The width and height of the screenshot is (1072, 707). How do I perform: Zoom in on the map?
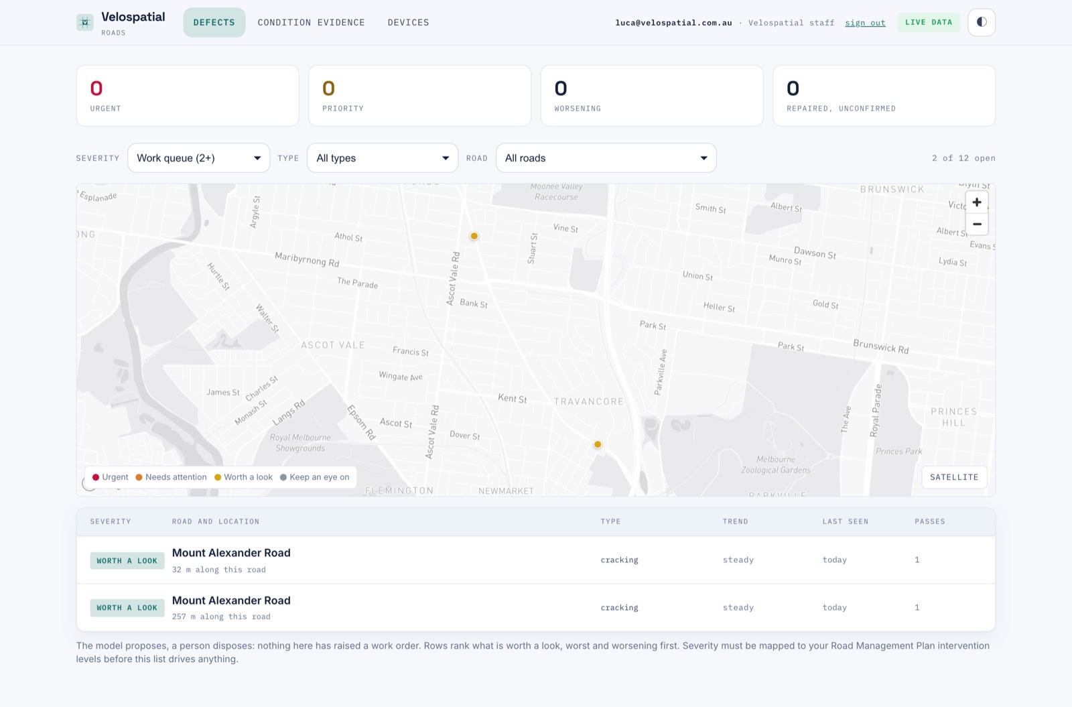pos(977,202)
